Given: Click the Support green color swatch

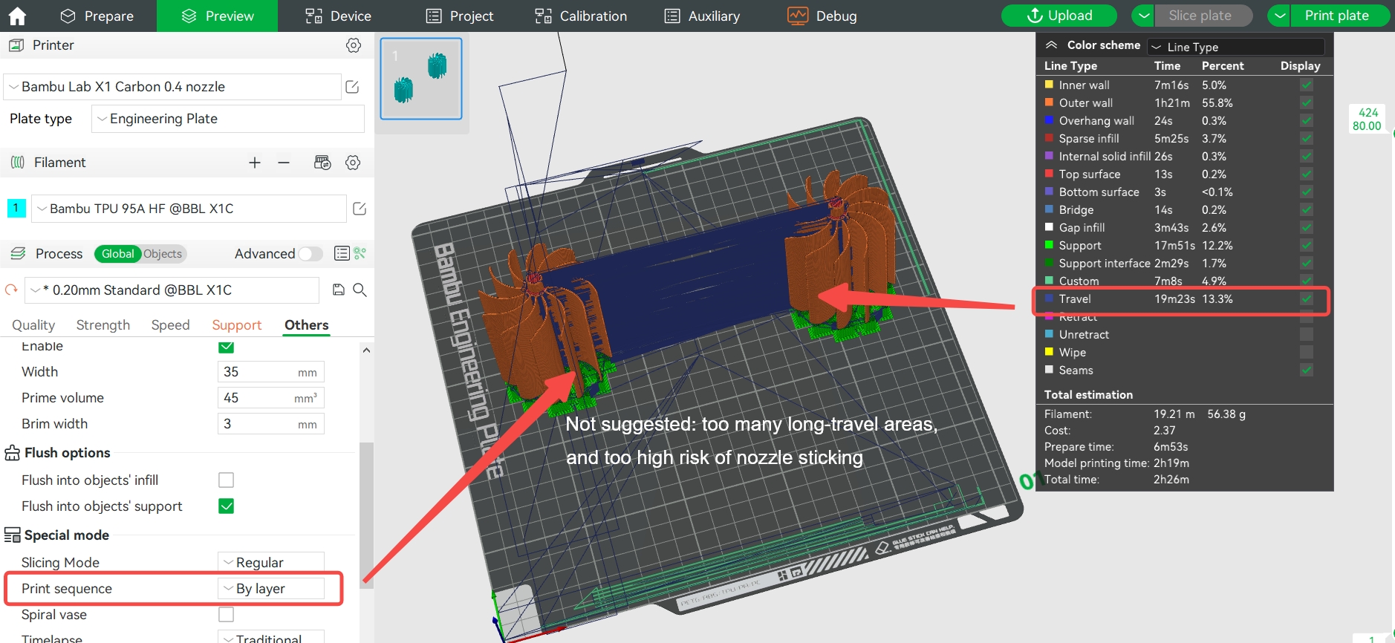Looking at the screenshot, I should coord(1050,245).
